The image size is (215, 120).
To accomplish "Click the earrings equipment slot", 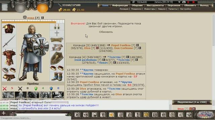I will [57, 27].
